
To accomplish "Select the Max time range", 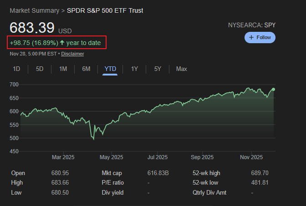I will point(181,69).
